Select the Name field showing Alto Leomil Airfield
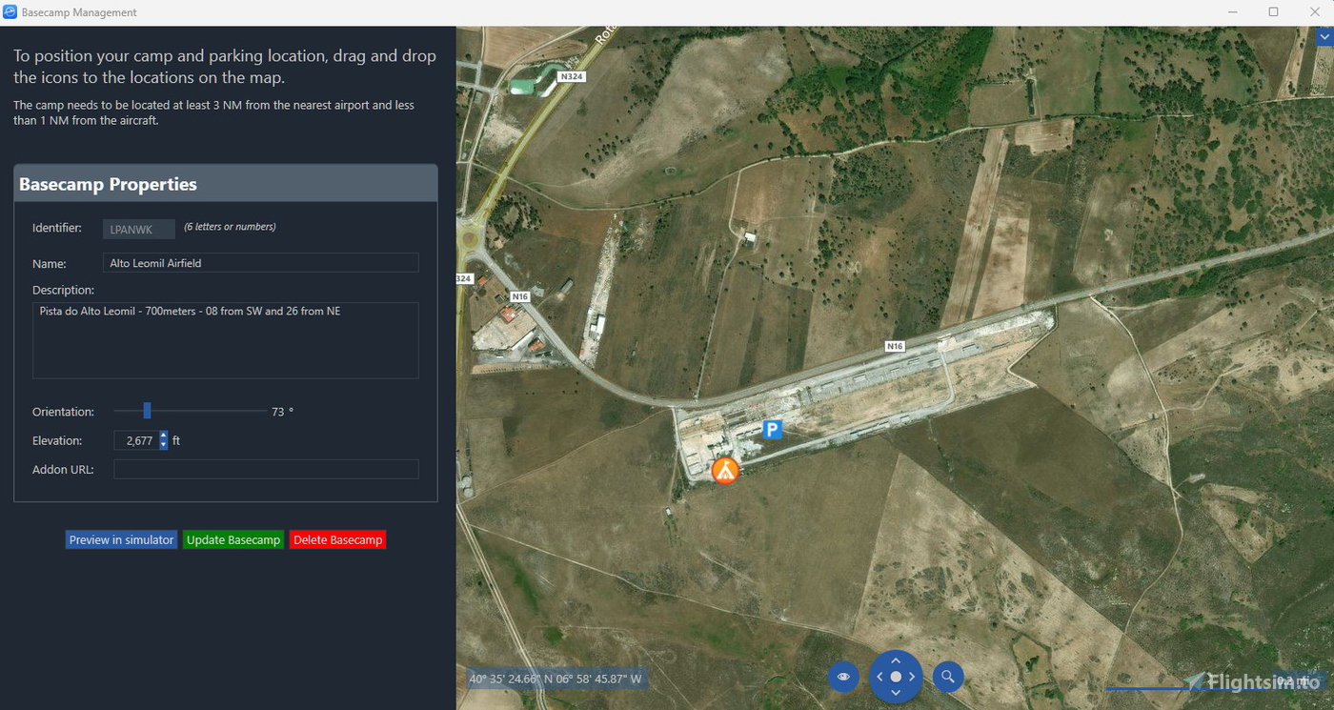The image size is (1334, 710). (260, 262)
